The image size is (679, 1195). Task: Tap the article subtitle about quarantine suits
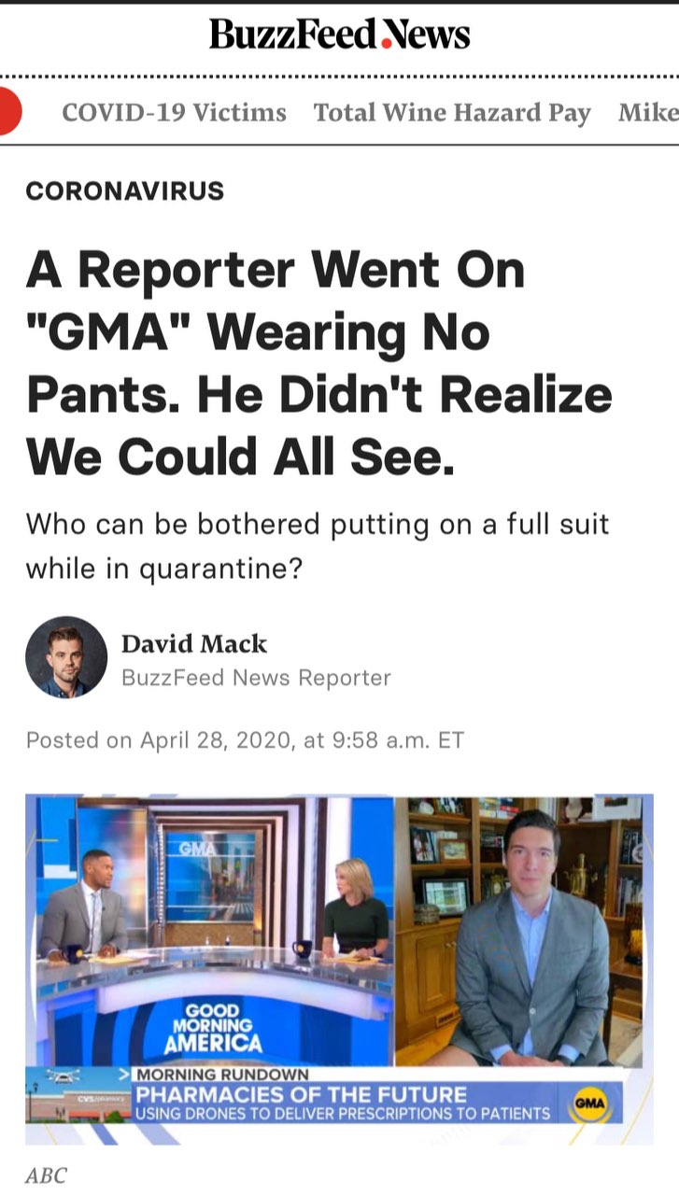click(x=318, y=545)
